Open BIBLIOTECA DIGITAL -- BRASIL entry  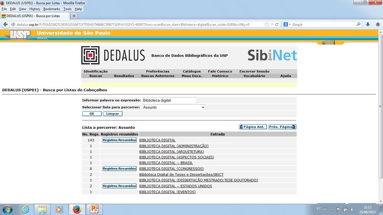(x=166, y=163)
